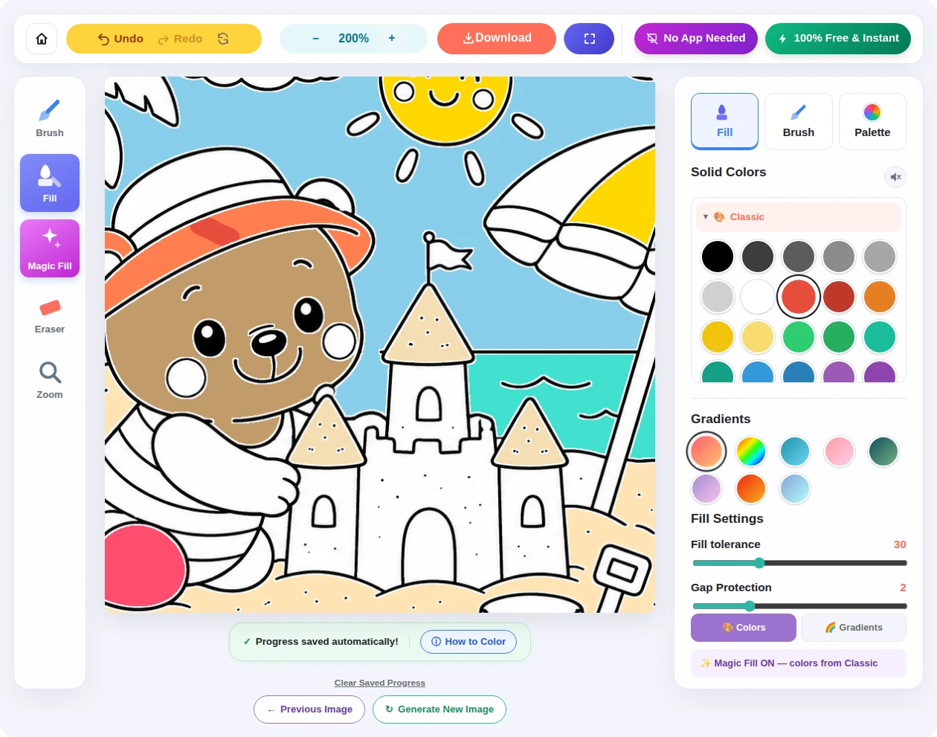The image size is (937, 737).
Task: Switch to the Gradients mode button
Action: (x=854, y=628)
